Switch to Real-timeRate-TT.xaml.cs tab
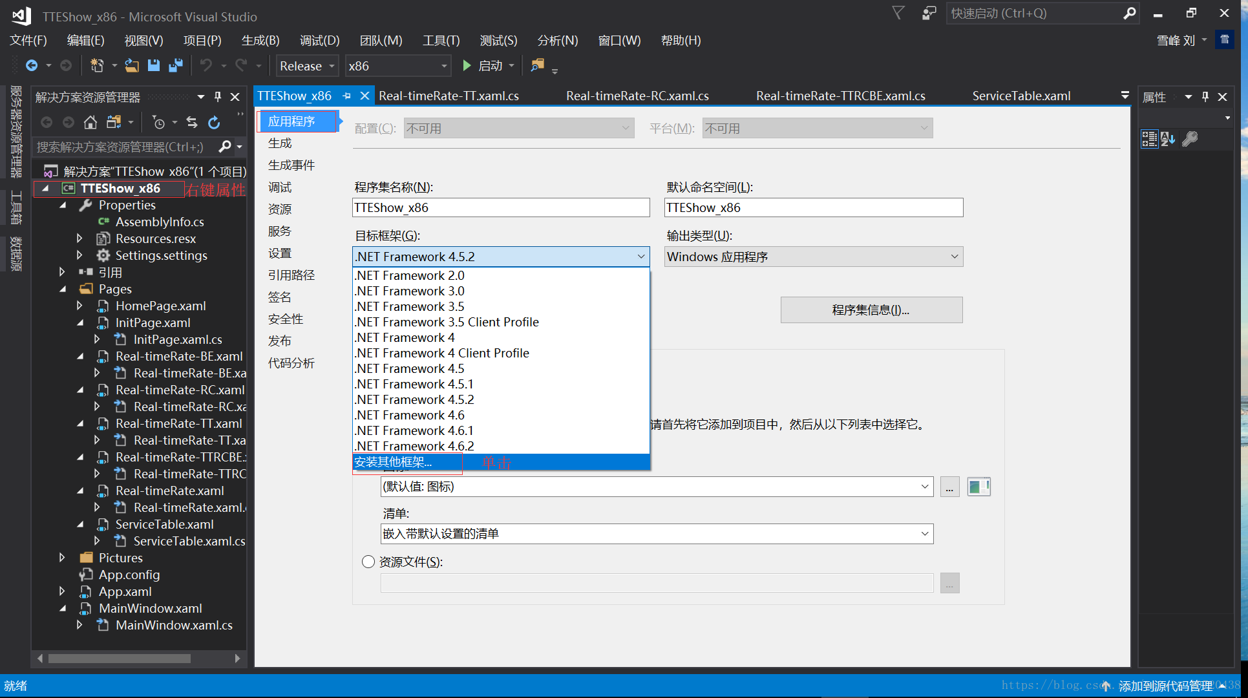The image size is (1248, 698). point(449,96)
